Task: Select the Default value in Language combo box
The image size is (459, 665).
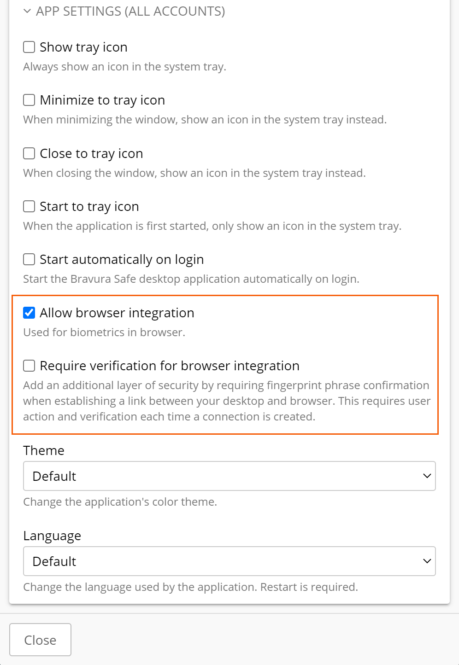Action: (229, 561)
